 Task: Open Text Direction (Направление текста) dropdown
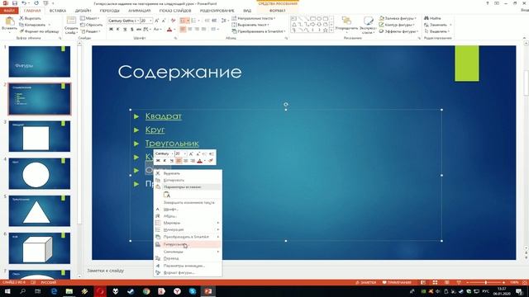(254, 18)
